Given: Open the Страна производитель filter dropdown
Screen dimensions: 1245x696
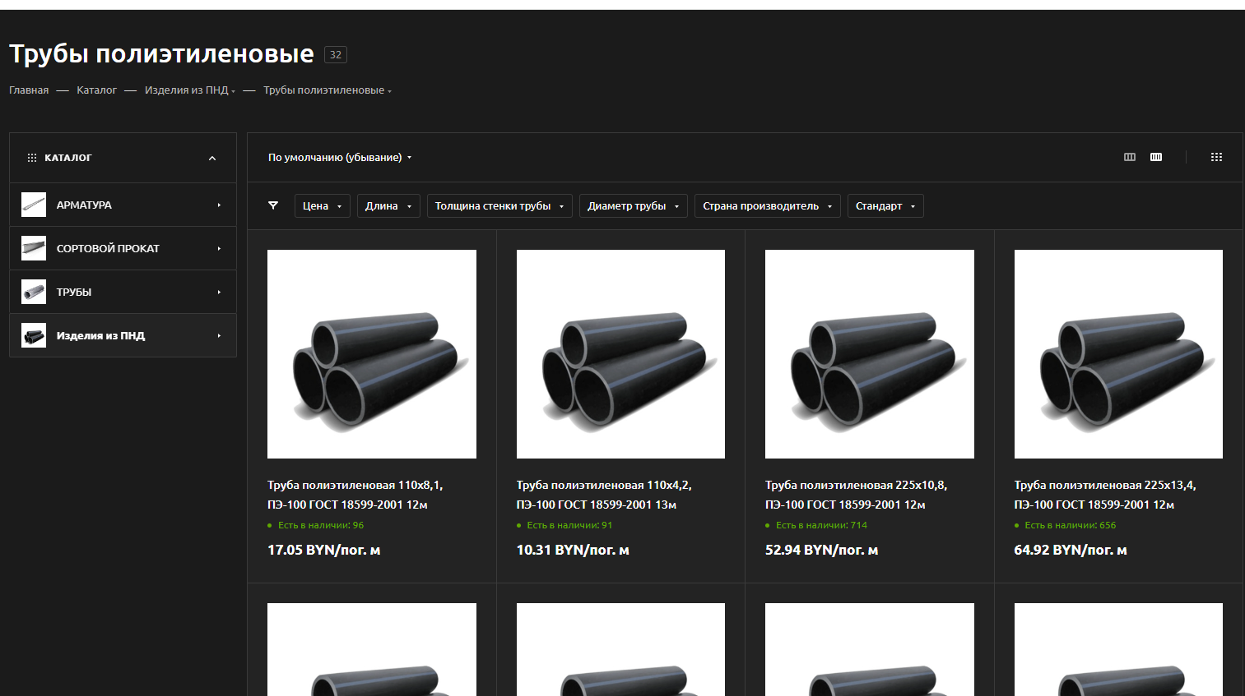Looking at the screenshot, I should tap(768, 205).
